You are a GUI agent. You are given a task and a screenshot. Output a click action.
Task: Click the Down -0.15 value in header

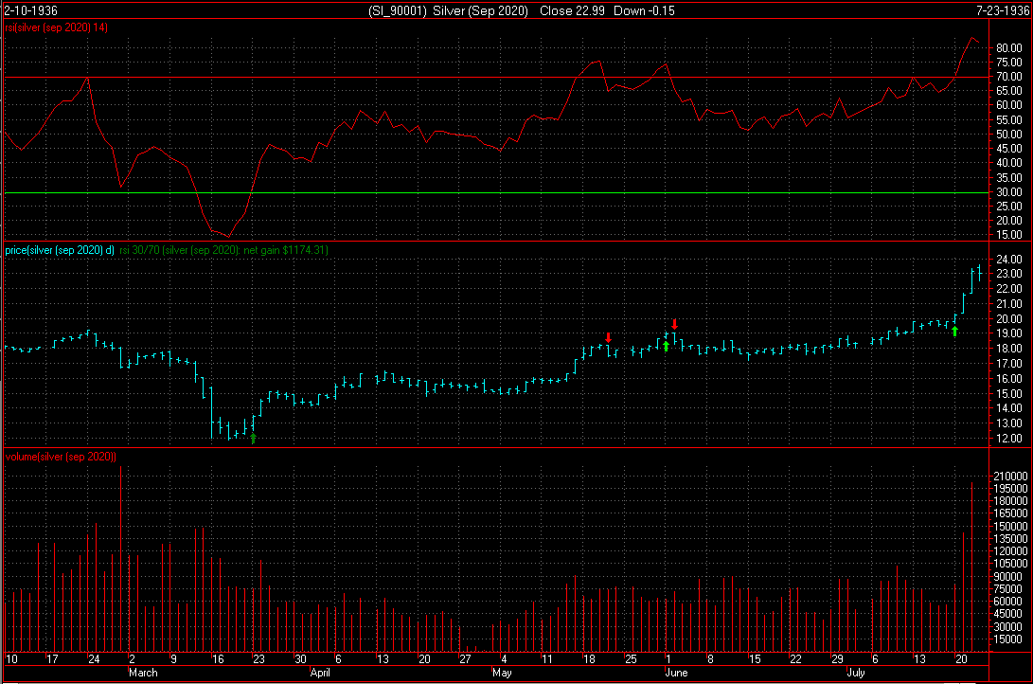(x=644, y=10)
